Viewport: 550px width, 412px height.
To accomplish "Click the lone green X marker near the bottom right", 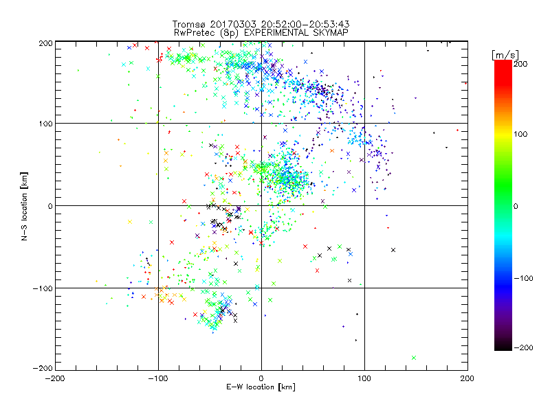I will 414,358.
